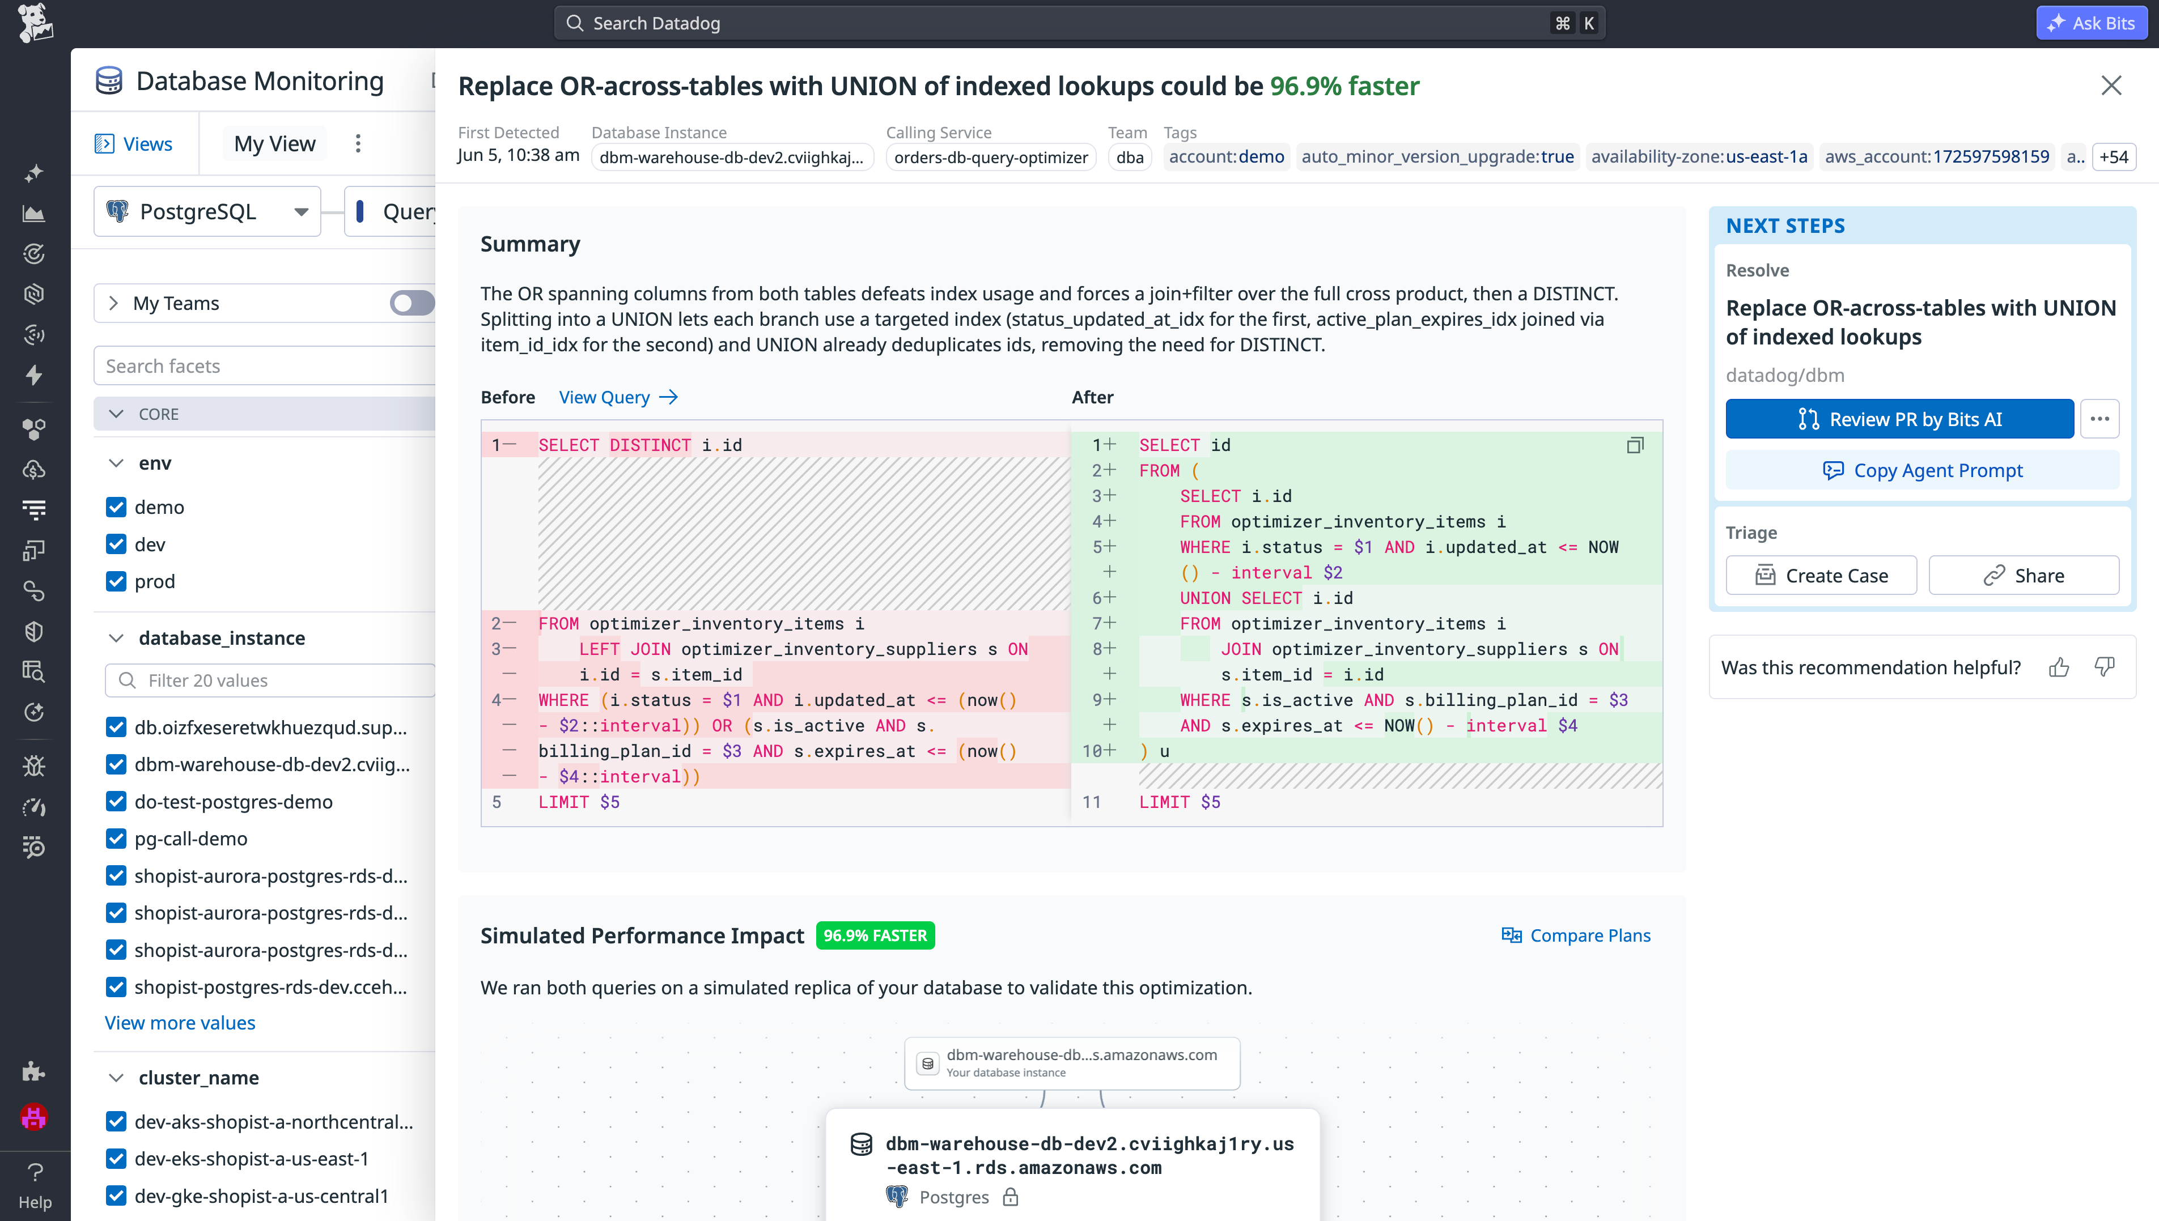This screenshot has height=1221, width=2159.
Task: Open the Compare Plans link
Action: point(1576,935)
